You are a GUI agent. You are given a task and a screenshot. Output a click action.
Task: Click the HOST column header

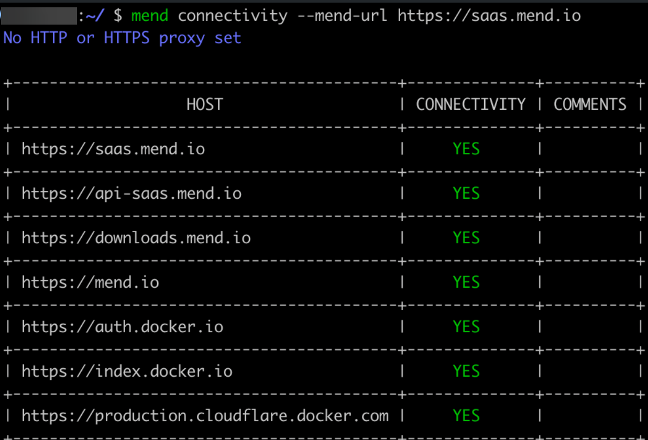204,105
